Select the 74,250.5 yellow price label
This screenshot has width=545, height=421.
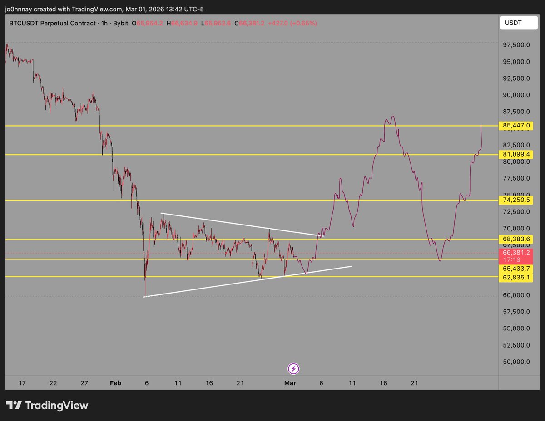pyautogui.click(x=517, y=200)
